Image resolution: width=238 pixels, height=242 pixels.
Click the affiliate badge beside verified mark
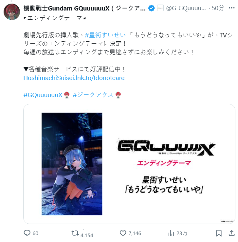(x=160, y=8)
